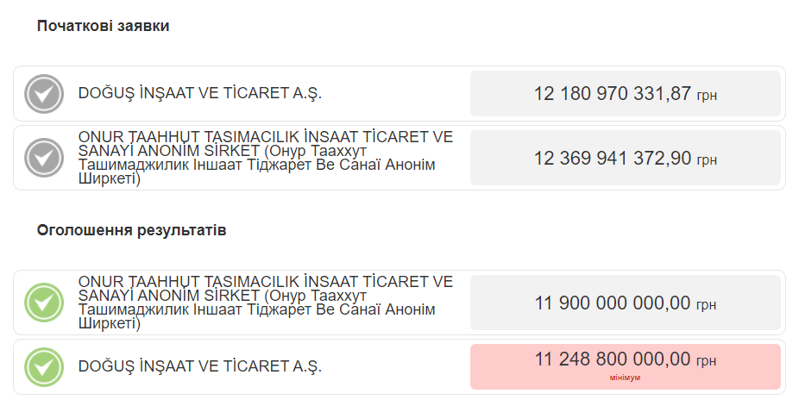Click the 12 180 970 331,87 bid amount
Screen dimensions: 799x406
click(613, 94)
